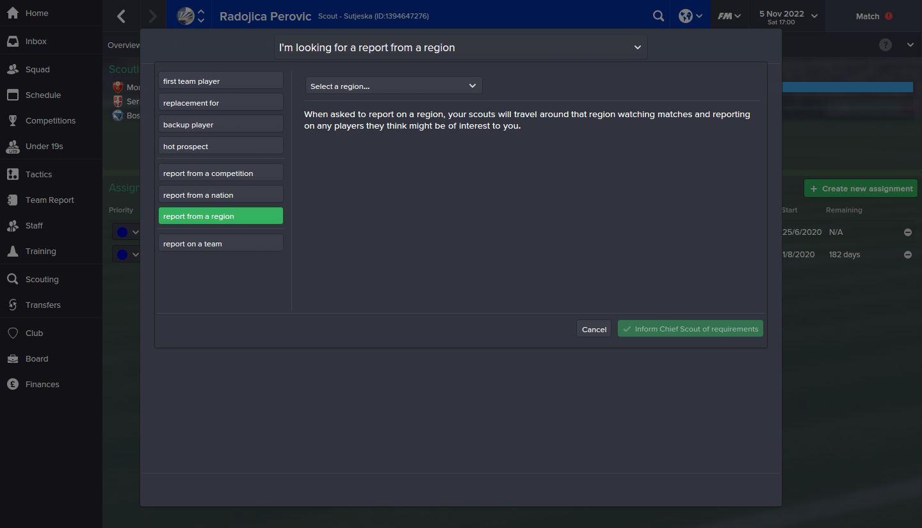Open the Transfers arrows icon

pos(13,305)
